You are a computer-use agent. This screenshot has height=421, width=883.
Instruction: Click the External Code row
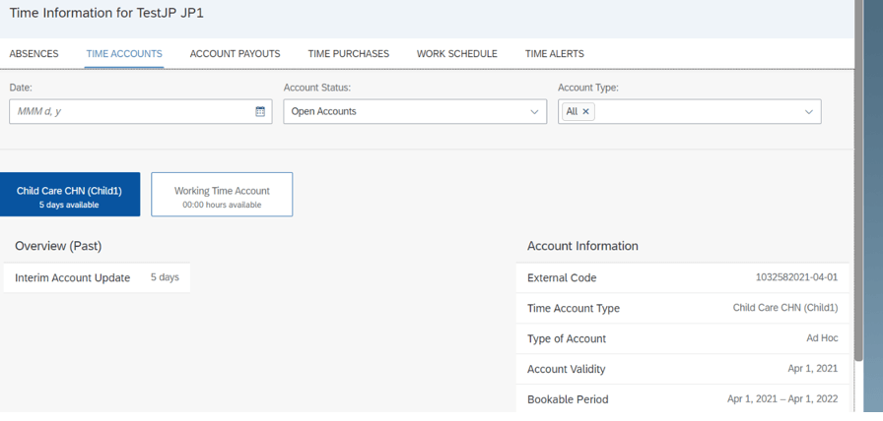[683, 277]
